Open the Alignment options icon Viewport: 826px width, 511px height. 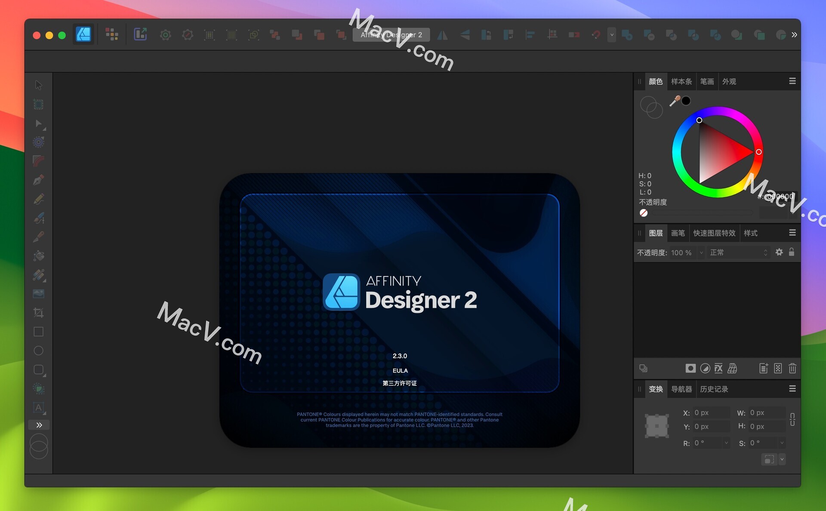530,35
